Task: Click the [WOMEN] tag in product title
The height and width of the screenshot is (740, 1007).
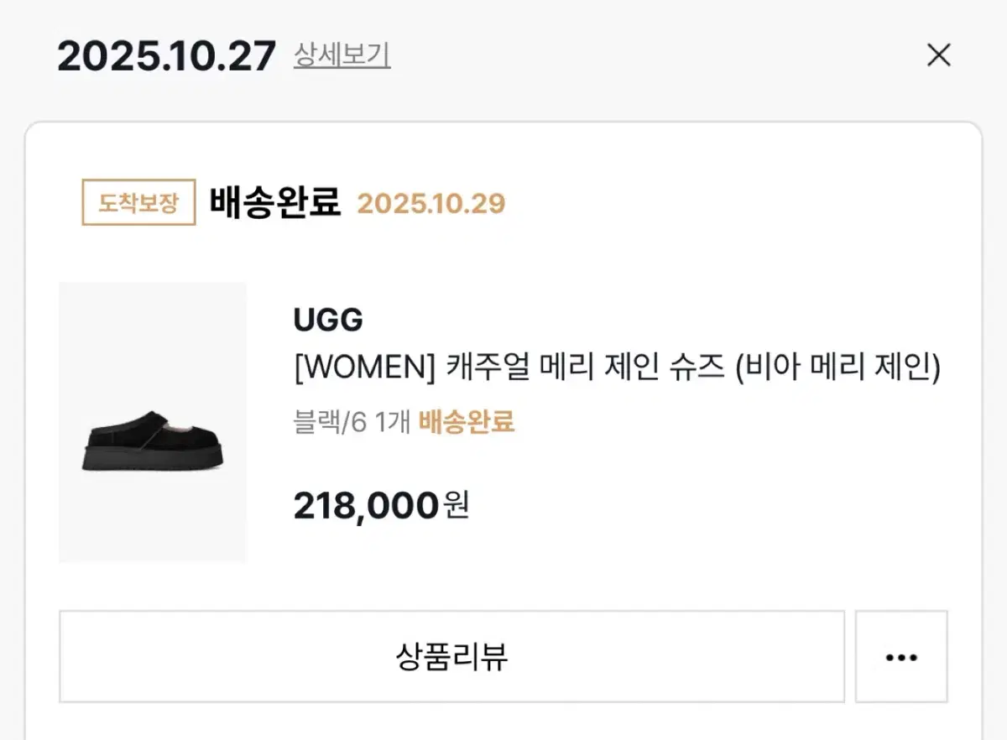Action: click(364, 367)
